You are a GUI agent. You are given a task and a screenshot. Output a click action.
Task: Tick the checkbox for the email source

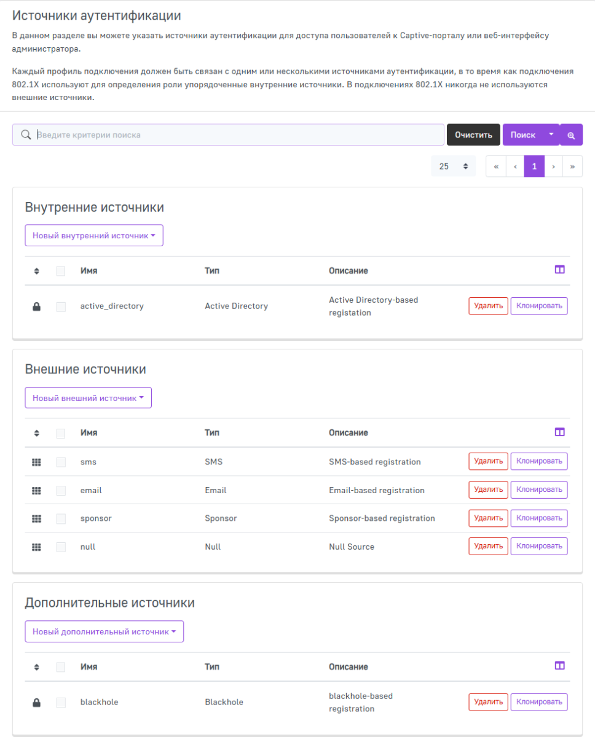pyautogui.click(x=61, y=491)
